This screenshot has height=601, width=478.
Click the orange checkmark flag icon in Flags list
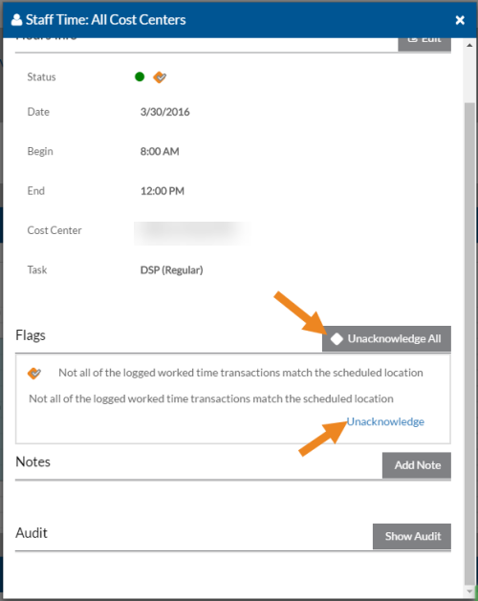34,373
